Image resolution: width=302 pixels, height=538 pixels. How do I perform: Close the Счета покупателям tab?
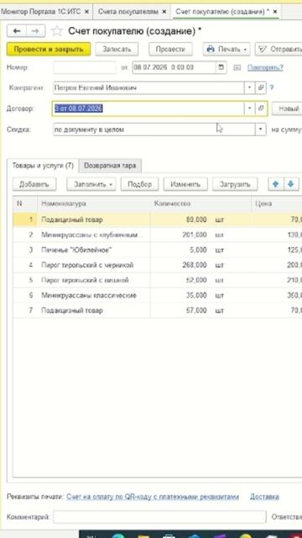(x=164, y=12)
